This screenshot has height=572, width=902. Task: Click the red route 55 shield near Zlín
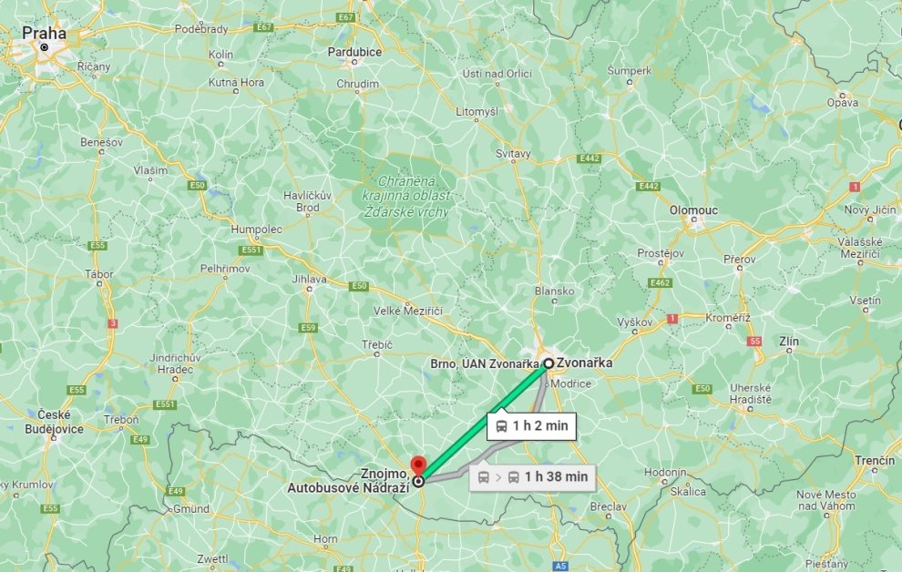[754, 341]
